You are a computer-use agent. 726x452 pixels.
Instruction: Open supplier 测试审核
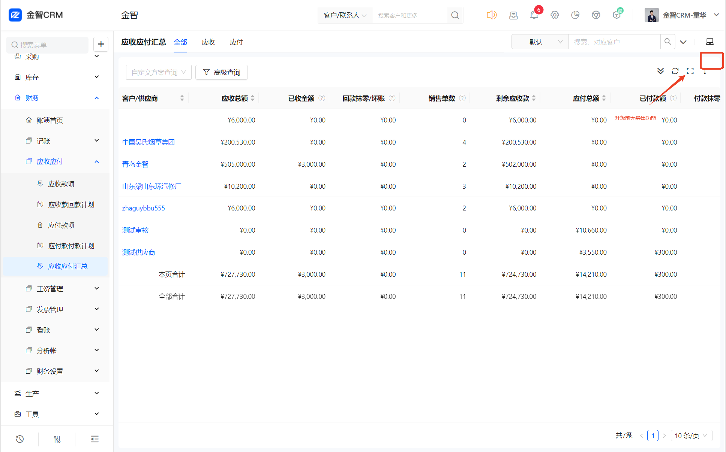[x=135, y=230]
